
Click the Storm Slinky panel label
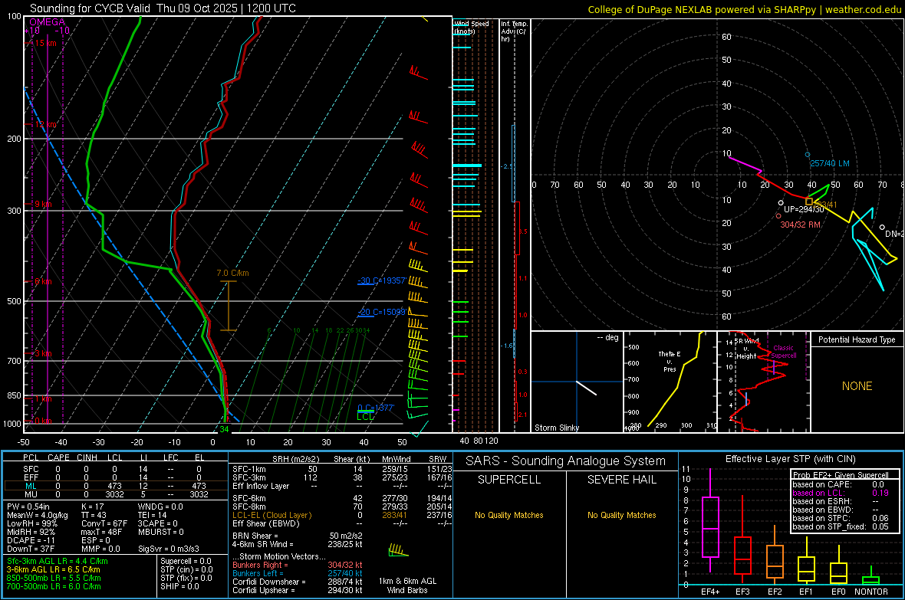click(x=556, y=428)
